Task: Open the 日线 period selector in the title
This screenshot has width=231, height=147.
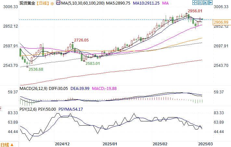Action: [x=43, y=3]
